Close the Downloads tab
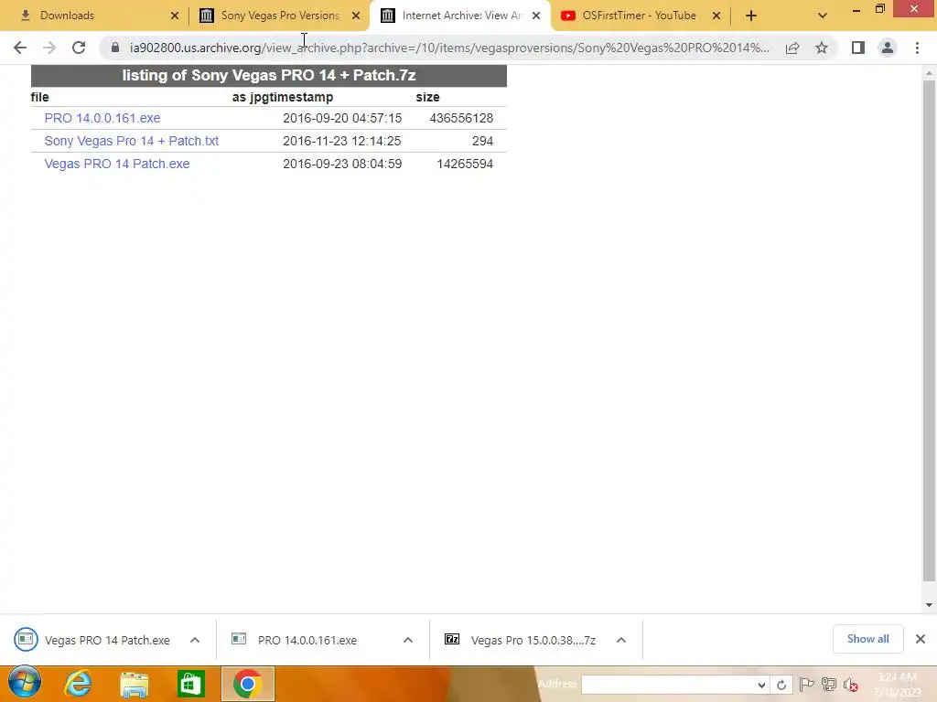 (175, 16)
